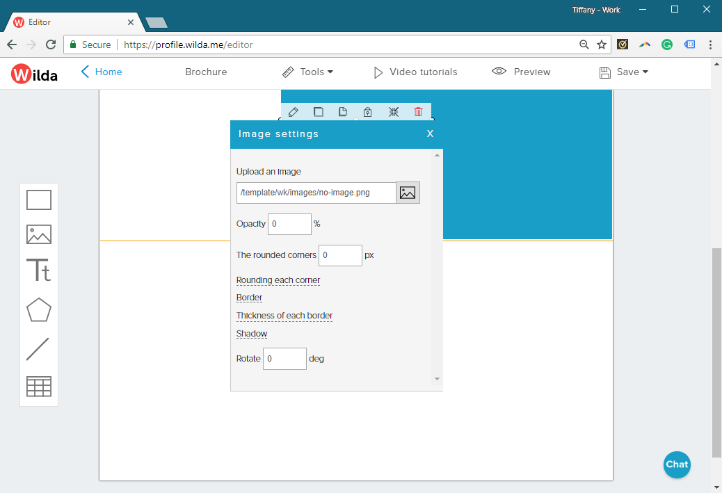Expand the Rounding each corner section
The height and width of the screenshot is (493, 722).
pos(278,280)
